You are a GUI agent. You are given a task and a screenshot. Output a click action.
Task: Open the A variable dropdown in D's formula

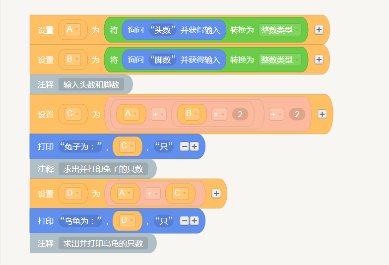125,194
